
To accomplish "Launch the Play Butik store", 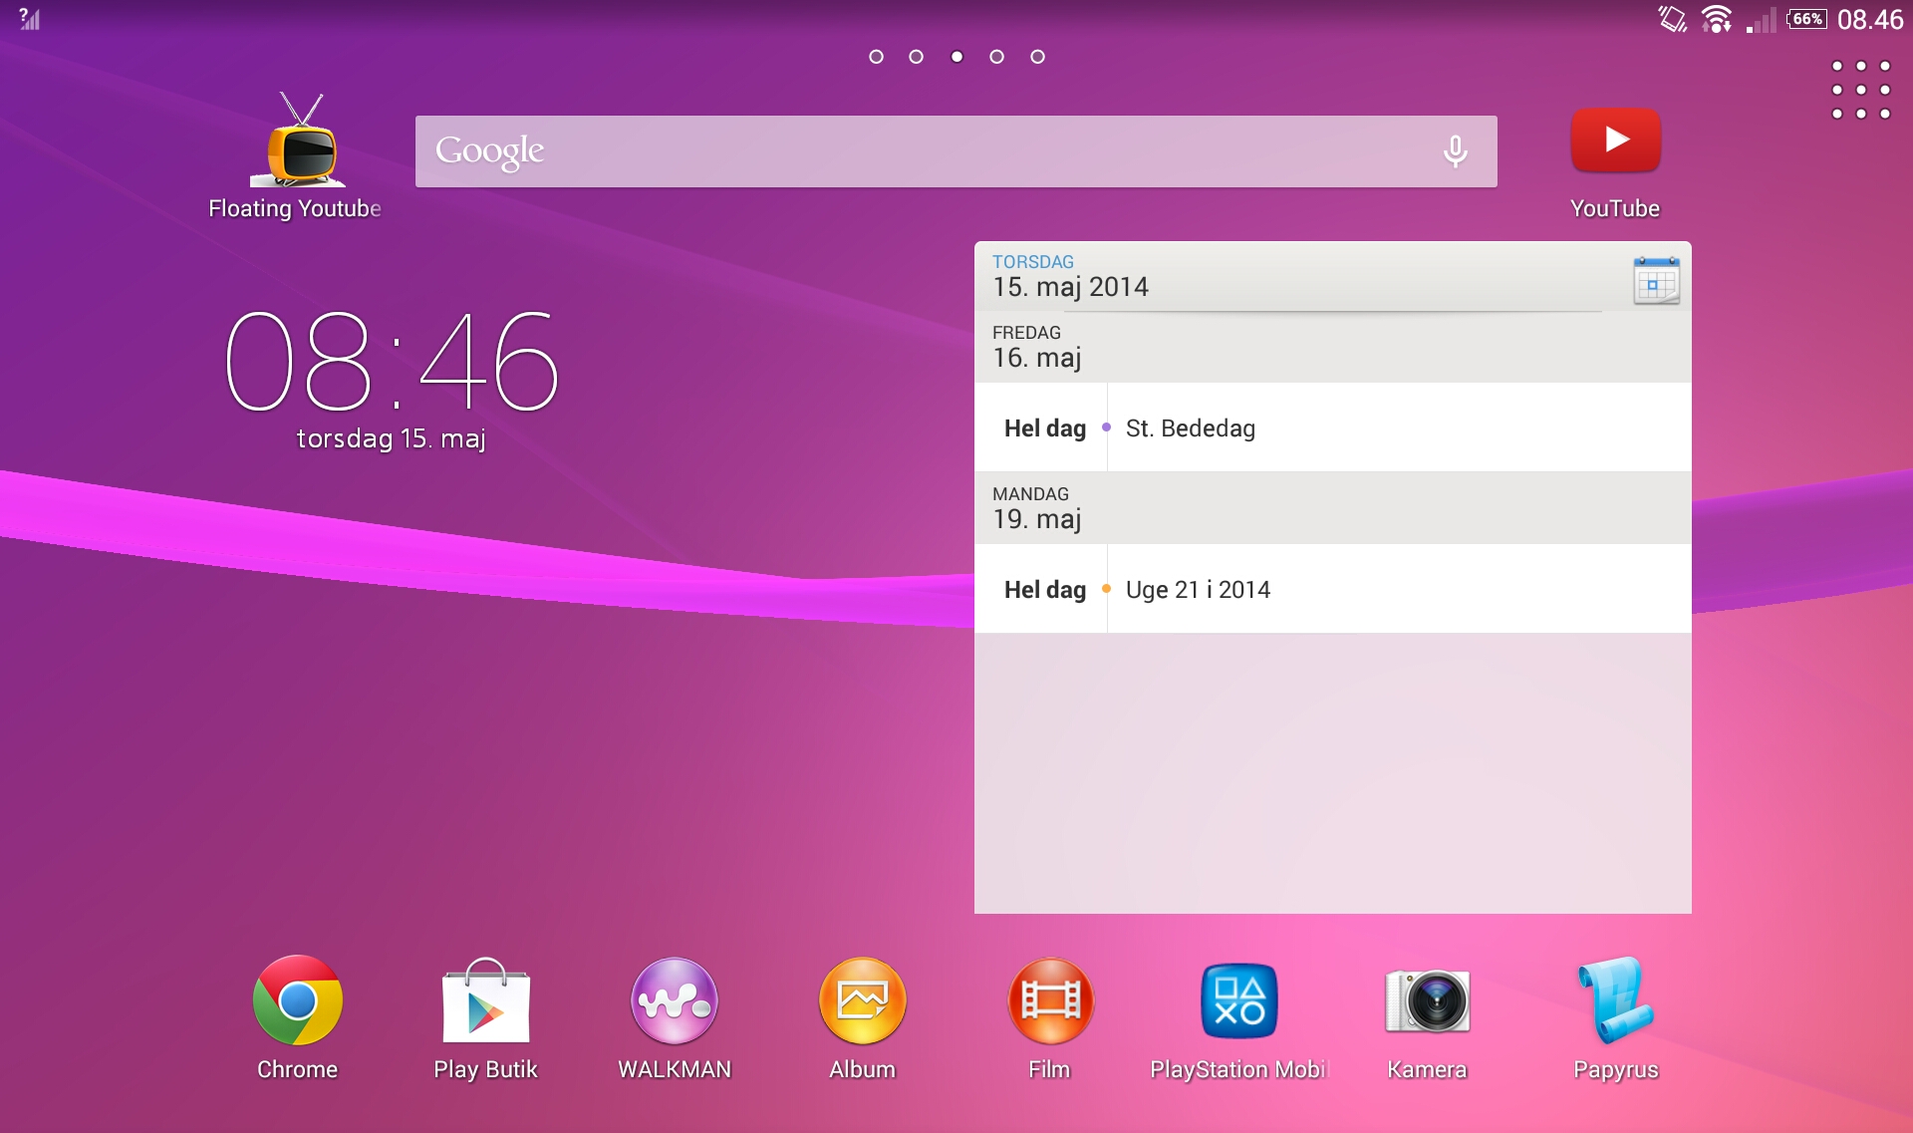I will click(x=485, y=1002).
